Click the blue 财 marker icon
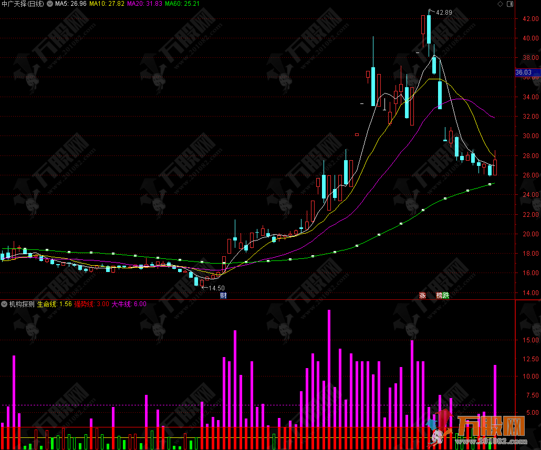 pyautogui.click(x=223, y=296)
